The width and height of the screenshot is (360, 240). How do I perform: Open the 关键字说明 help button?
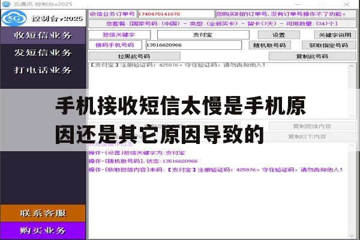[335, 35]
